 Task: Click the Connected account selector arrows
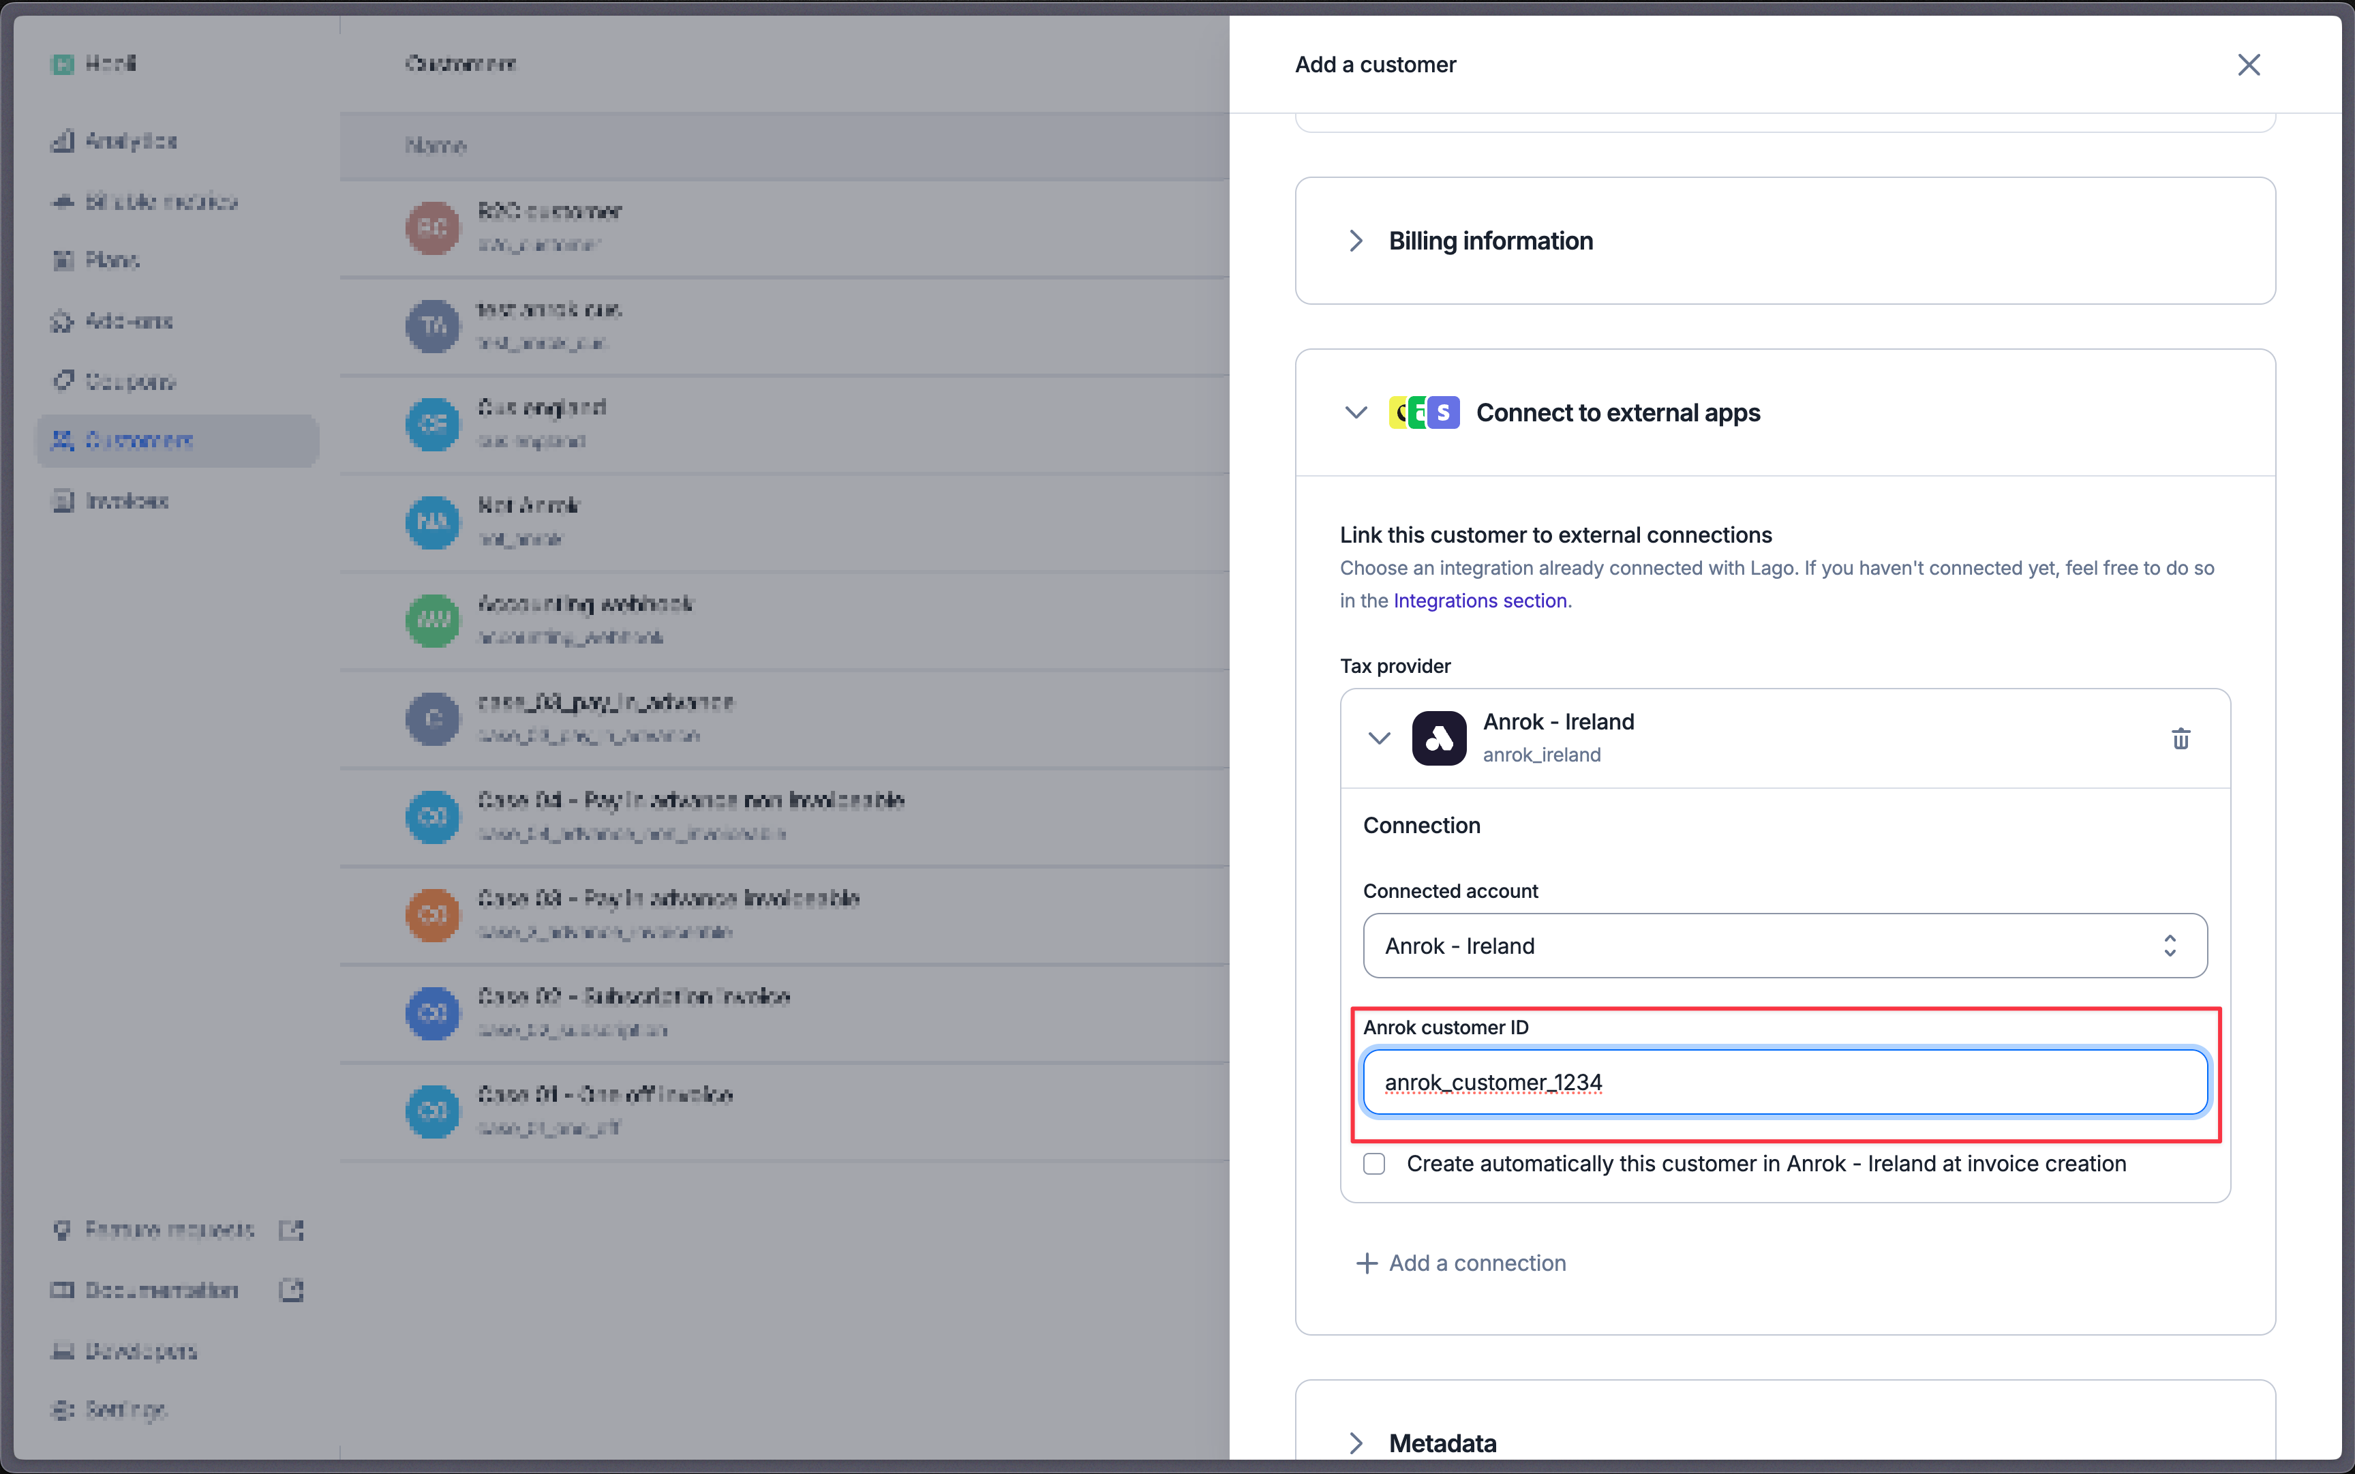[x=2169, y=946]
